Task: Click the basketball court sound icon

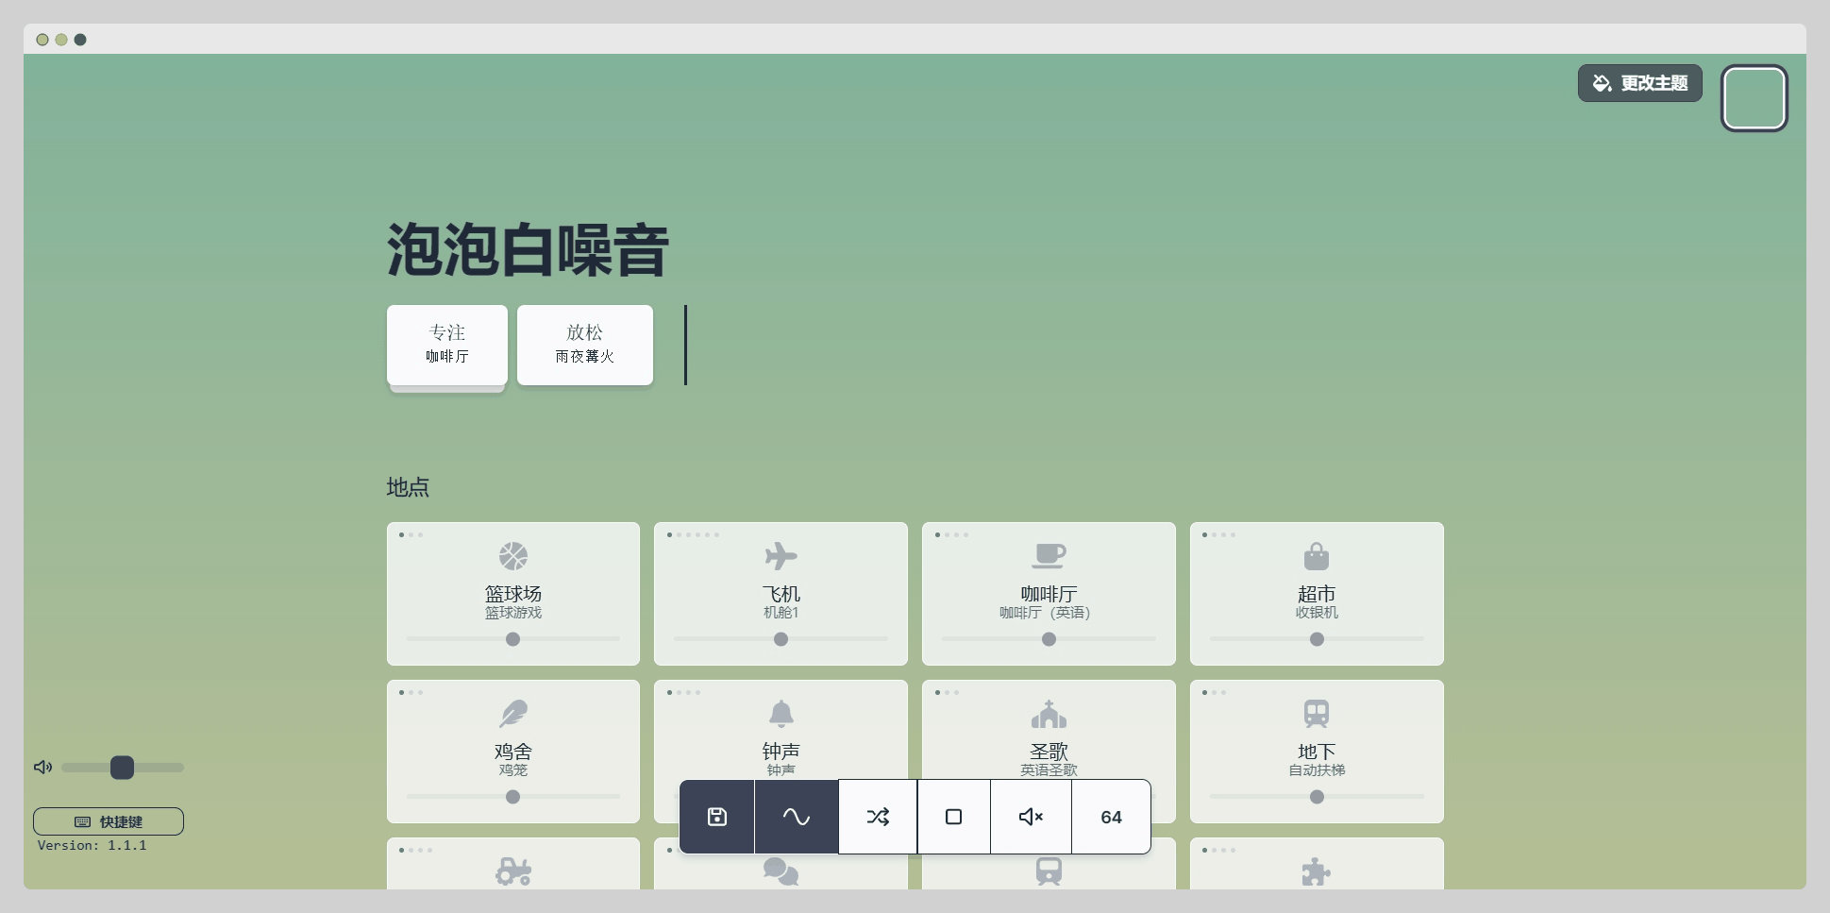Action: [x=513, y=556]
